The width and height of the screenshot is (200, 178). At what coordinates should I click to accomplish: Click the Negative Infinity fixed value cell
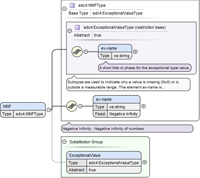(x=124, y=114)
